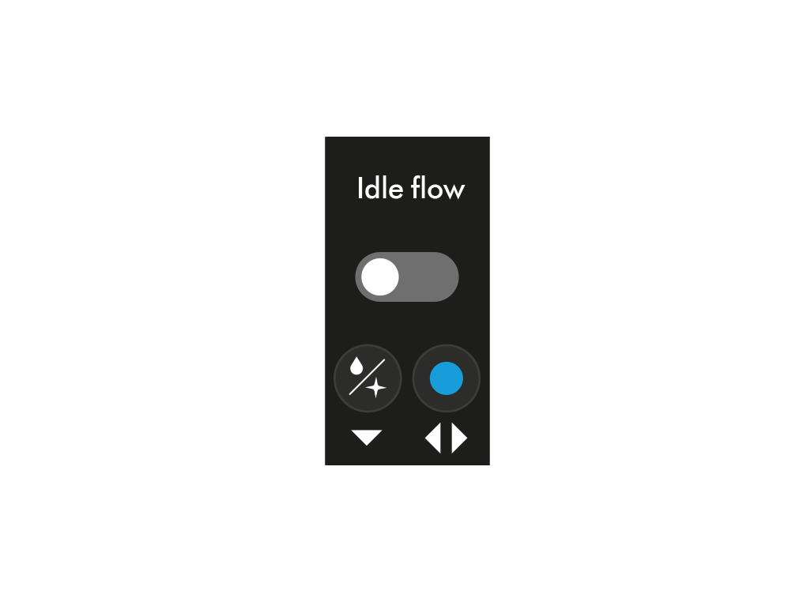The width and height of the screenshot is (803, 602).
Task: Step to next value with right arrow
Action: [x=459, y=438]
